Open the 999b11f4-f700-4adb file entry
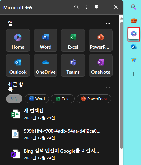Image resolution: width=141 pixels, height=165 pixels. tap(59, 134)
